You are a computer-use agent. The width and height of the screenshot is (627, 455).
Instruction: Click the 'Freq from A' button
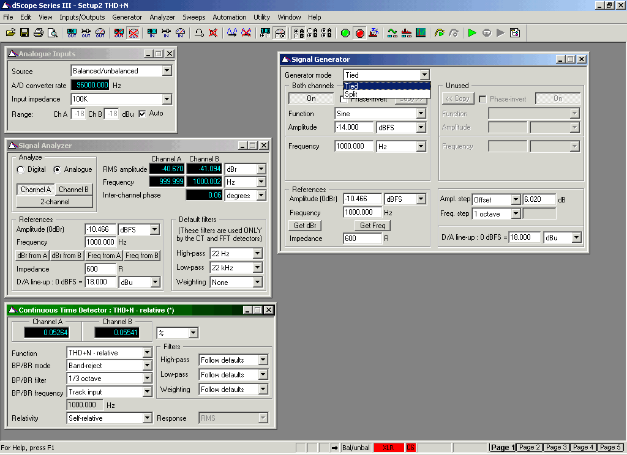coord(104,256)
